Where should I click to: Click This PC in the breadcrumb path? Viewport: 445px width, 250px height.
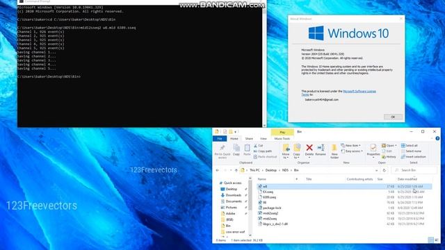(254, 170)
